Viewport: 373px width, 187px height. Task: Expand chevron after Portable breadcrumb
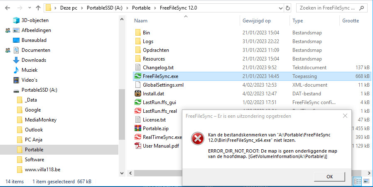click(x=155, y=8)
